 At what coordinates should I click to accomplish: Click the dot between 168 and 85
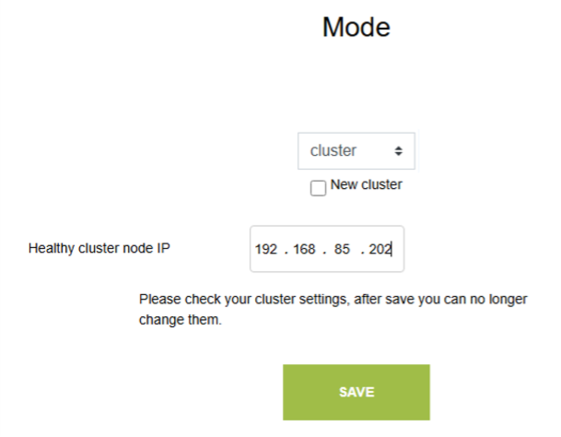[323, 249]
